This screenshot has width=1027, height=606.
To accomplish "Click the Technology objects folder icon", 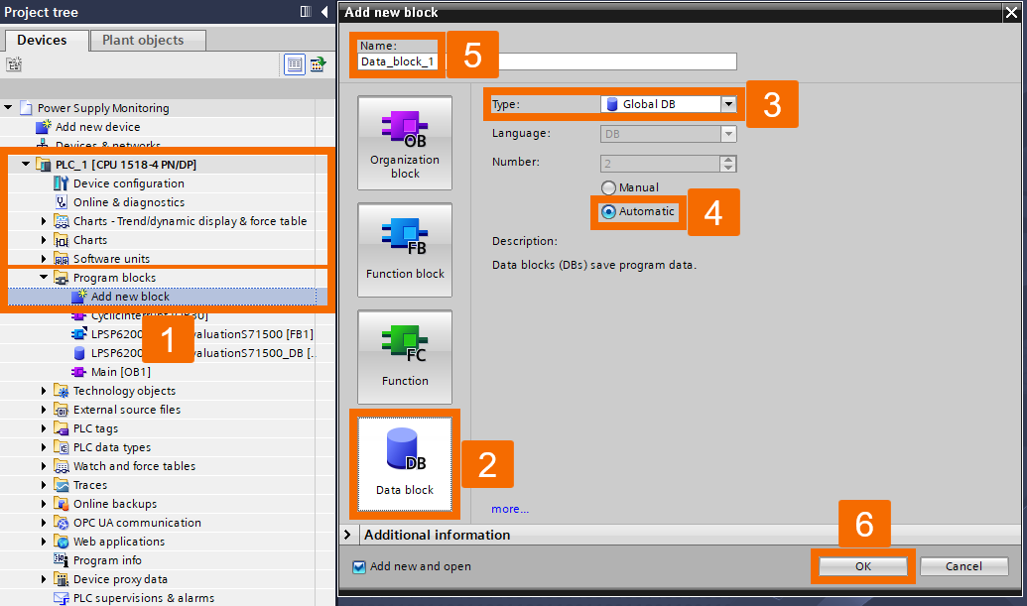I will (61, 391).
